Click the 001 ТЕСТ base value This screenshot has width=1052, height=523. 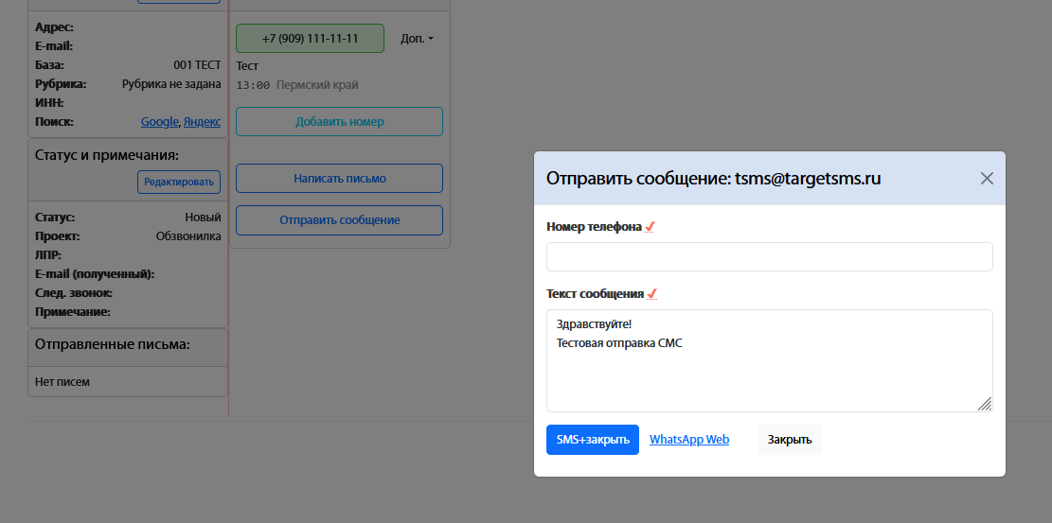click(197, 65)
